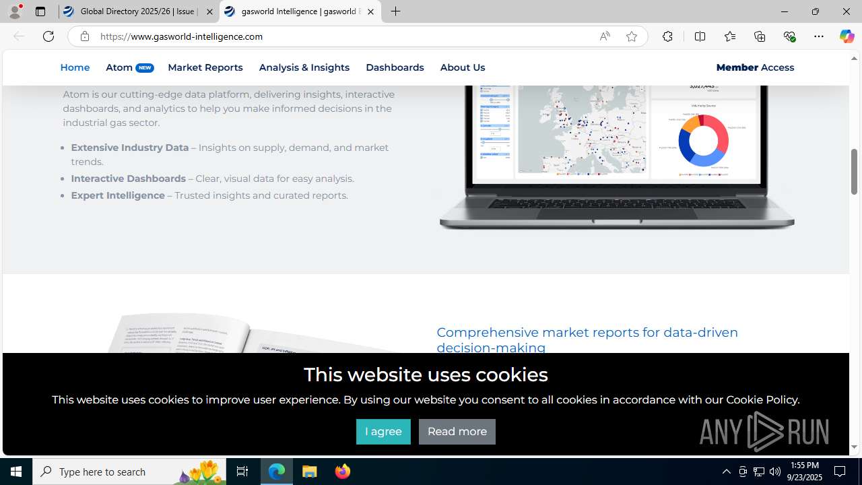Viewport: 862px width, 485px height.
Task: Close the gasworld Intelligence tab
Action: tap(370, 11)
